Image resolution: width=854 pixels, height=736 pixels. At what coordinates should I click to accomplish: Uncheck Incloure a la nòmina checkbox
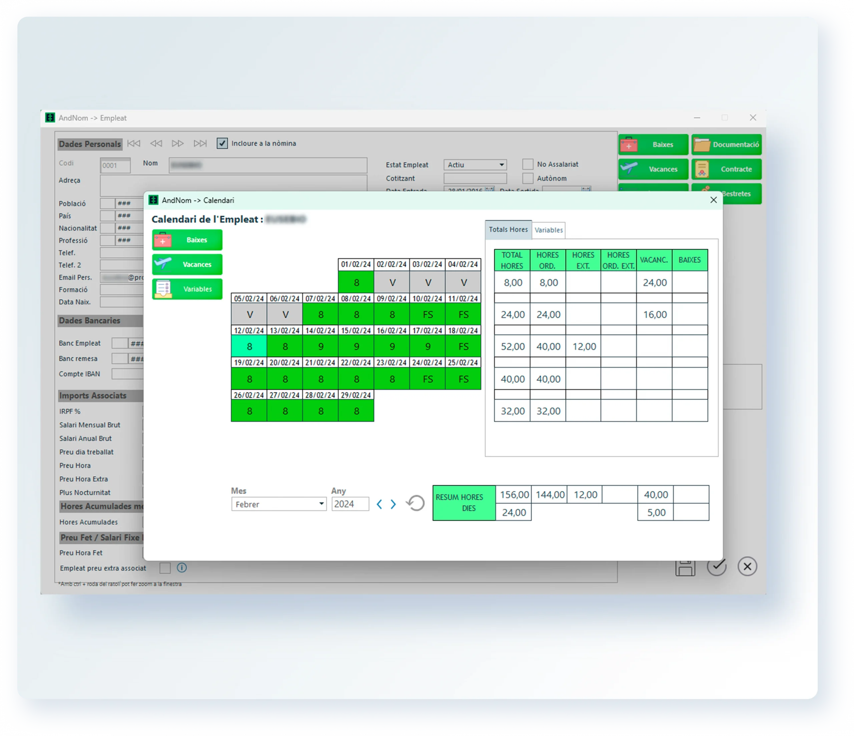click(222, 143)
